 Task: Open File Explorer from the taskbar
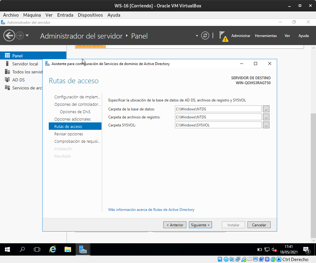[x=68, y=249]
